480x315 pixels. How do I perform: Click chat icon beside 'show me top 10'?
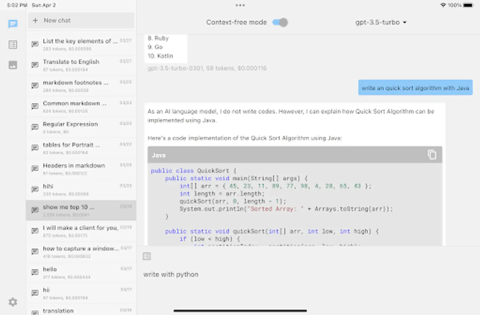click(35, 210)
